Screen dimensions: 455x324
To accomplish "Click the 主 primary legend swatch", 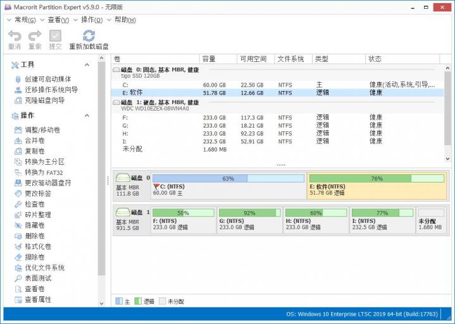I will 119,301.
